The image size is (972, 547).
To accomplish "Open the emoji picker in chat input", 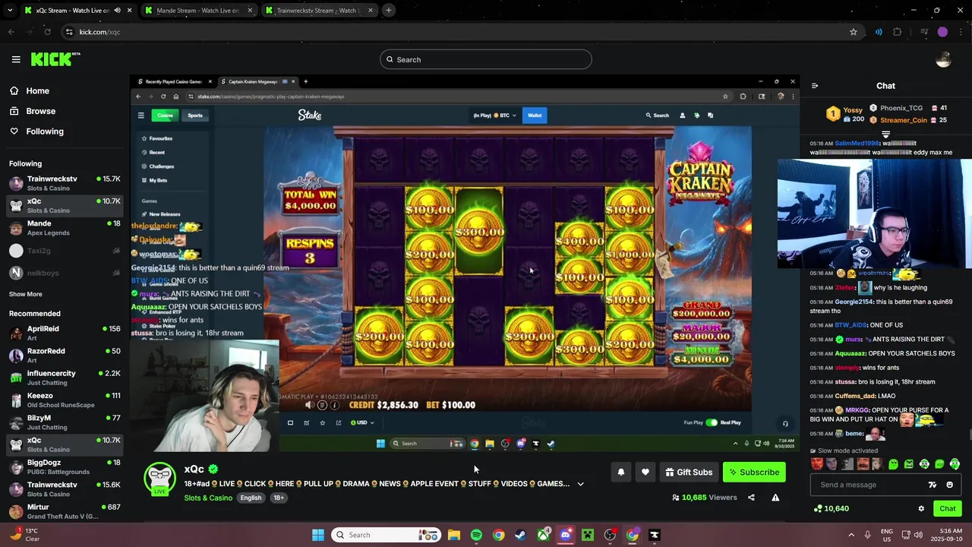I will pyautogui.click(x=949, y=485).
